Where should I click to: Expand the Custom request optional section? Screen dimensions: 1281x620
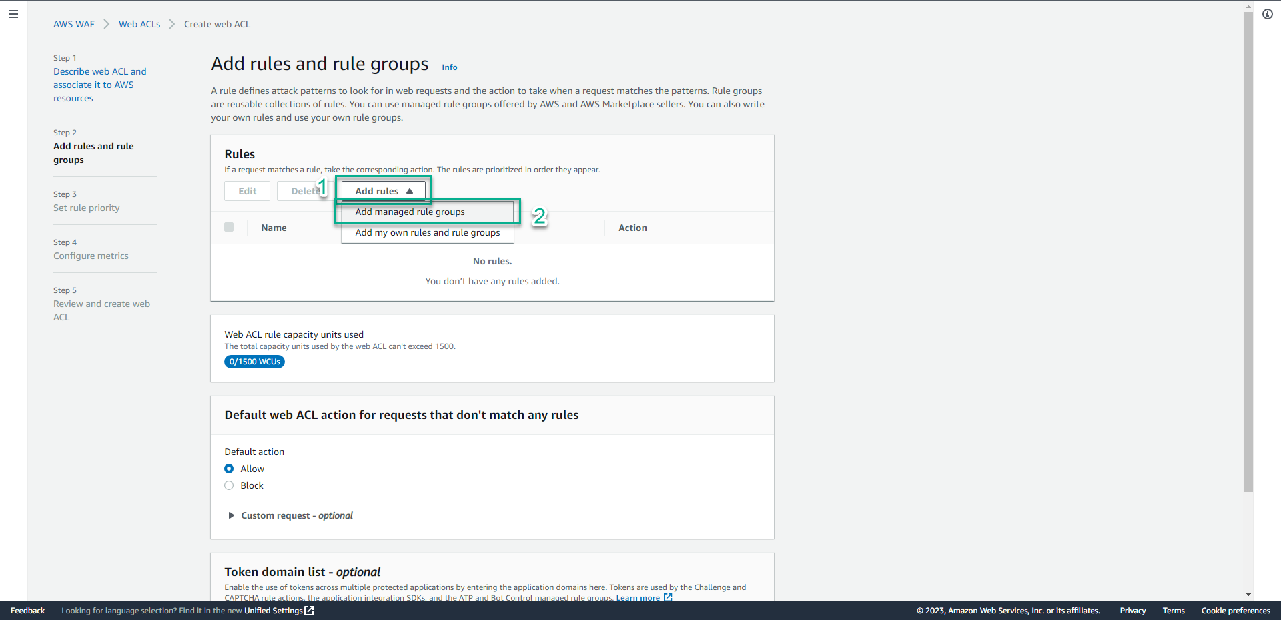click(231, 515)
